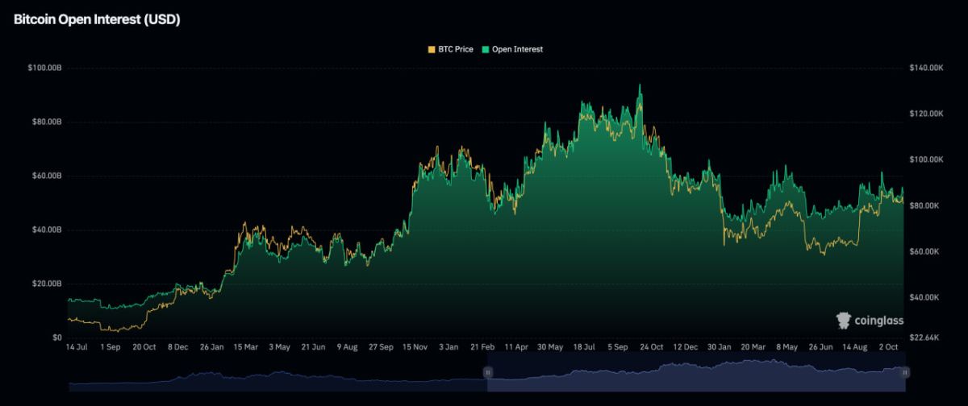The image size is (968, 406).
Task: Grab the left range slider handle
Action: click(487, 372)
